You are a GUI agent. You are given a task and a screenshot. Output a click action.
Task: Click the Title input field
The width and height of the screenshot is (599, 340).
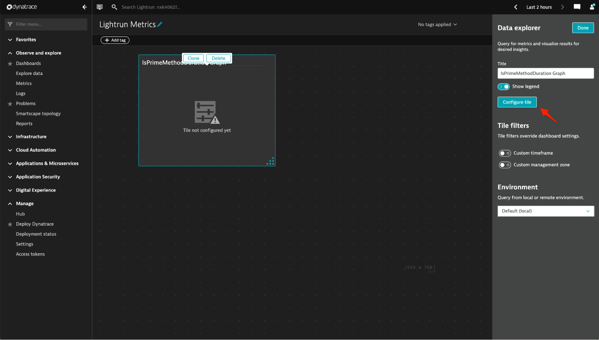(545, 73)
